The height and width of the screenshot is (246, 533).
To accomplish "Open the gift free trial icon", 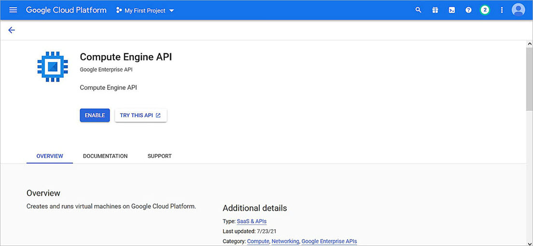I will [x=435, y=10].
